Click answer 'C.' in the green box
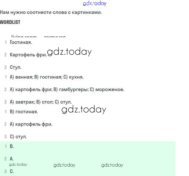The image size is (189, 176). click(x=12, y=172)
